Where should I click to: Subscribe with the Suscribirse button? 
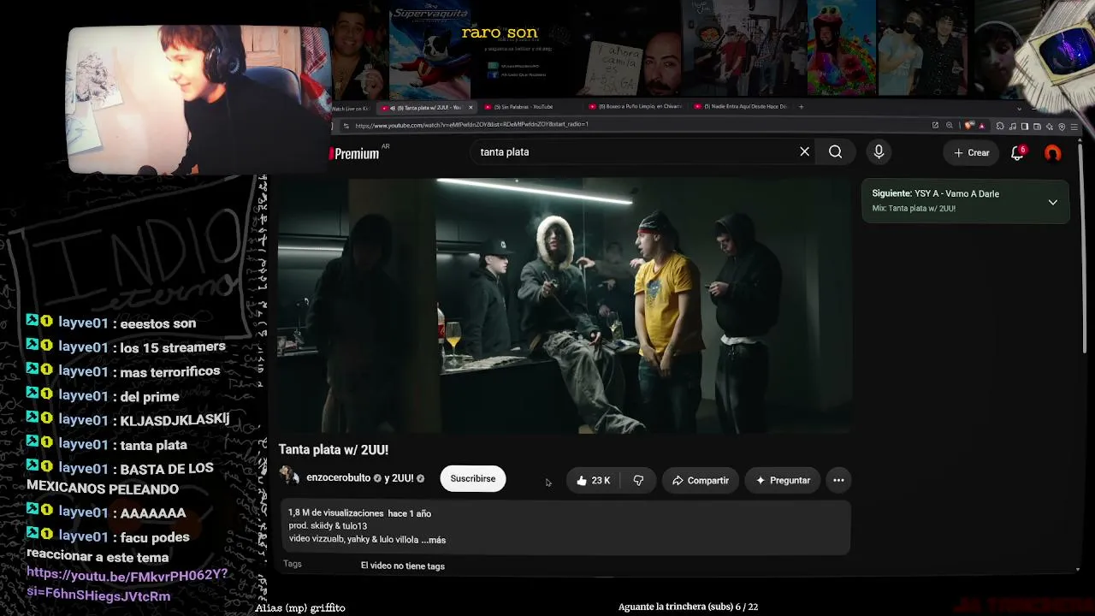coord(473,479)
